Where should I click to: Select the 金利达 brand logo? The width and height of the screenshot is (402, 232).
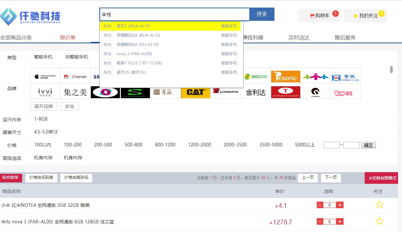tap(256, 92)
